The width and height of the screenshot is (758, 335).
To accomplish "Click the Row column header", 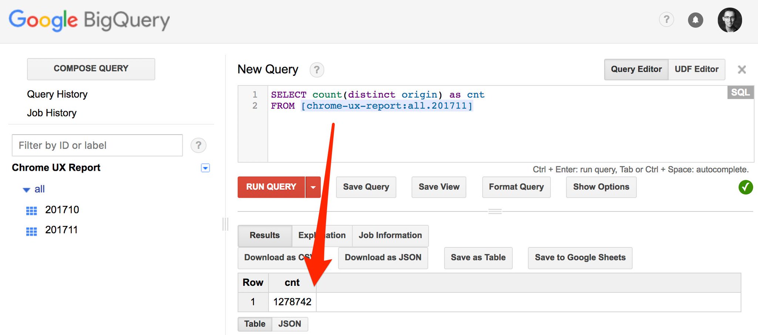I will 253,283.
